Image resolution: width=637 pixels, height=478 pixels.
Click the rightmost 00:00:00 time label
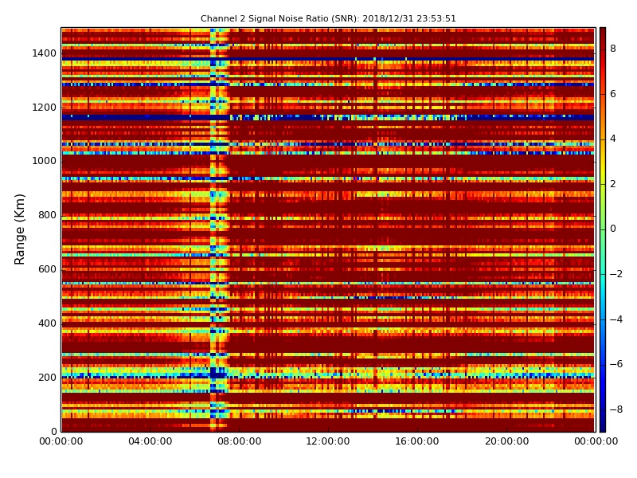[596, 441]
